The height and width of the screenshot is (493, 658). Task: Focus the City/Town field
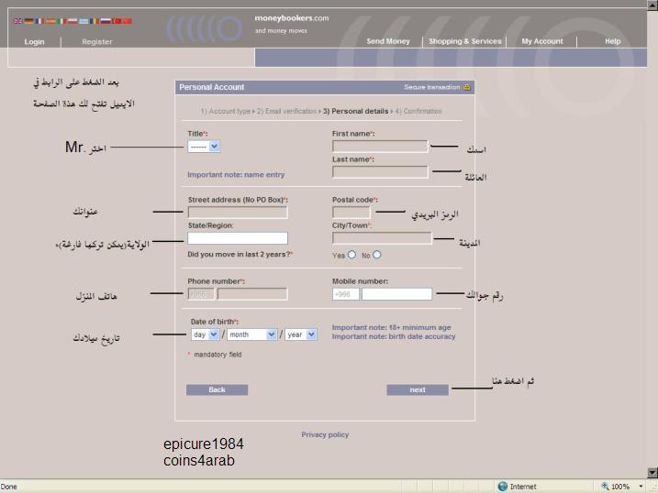click(382, 238)
